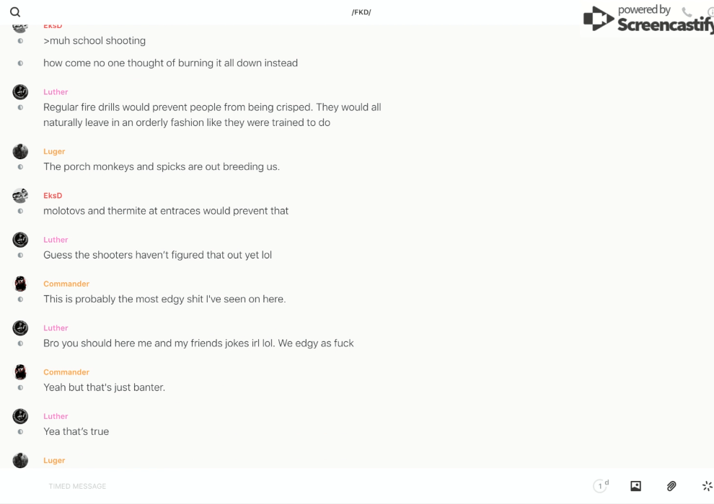Open Luger's avatar at the bottom of chat
714x504 pixels.
[20, 460]
